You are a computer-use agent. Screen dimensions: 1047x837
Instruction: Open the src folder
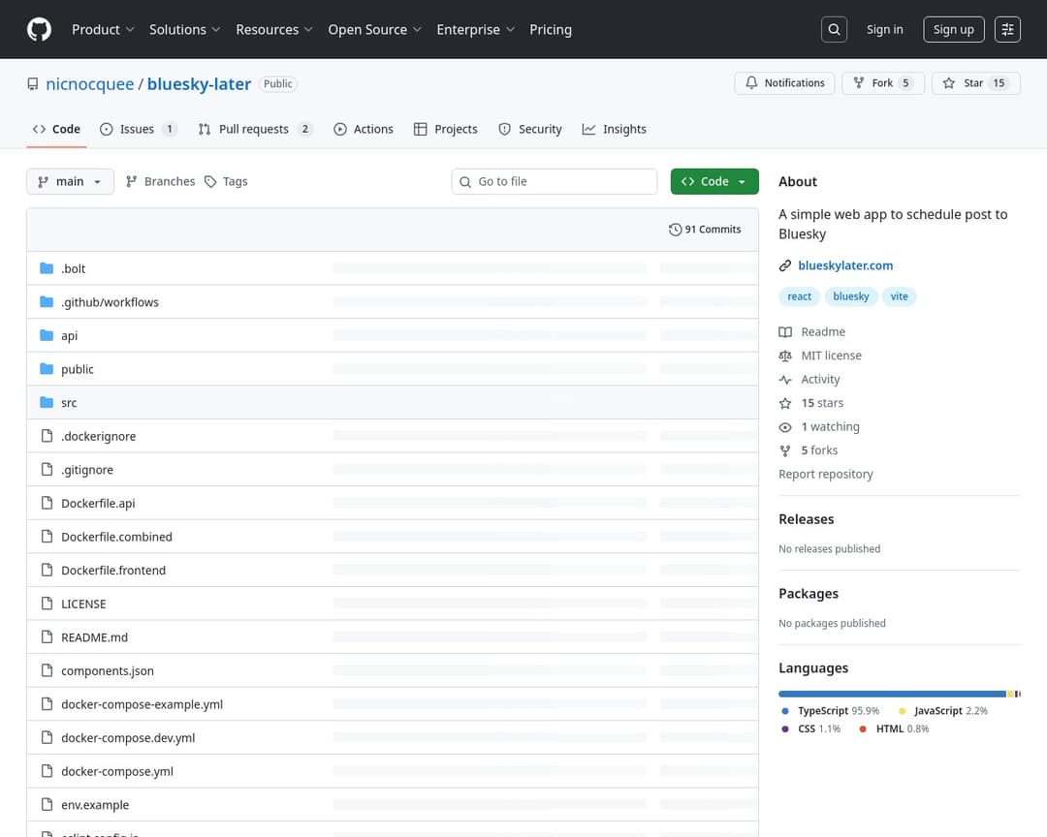click(x=69, y=403)
